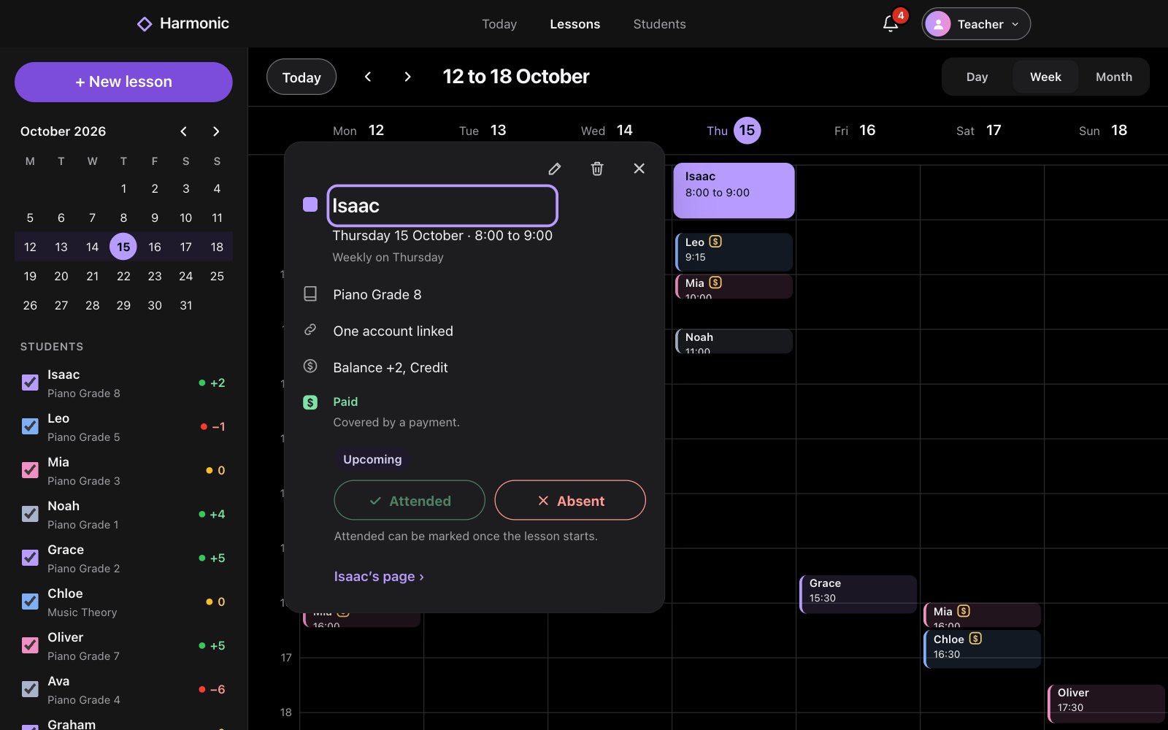1168x730 pixels.
Task: Go to previous week in calendar header
Action: coord(368,77)
